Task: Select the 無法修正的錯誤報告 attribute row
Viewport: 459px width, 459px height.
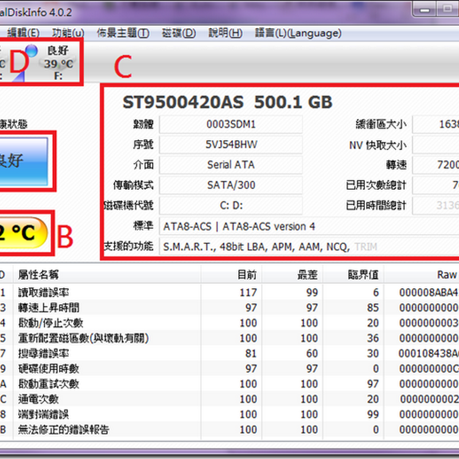Action: tap(229, 429)
